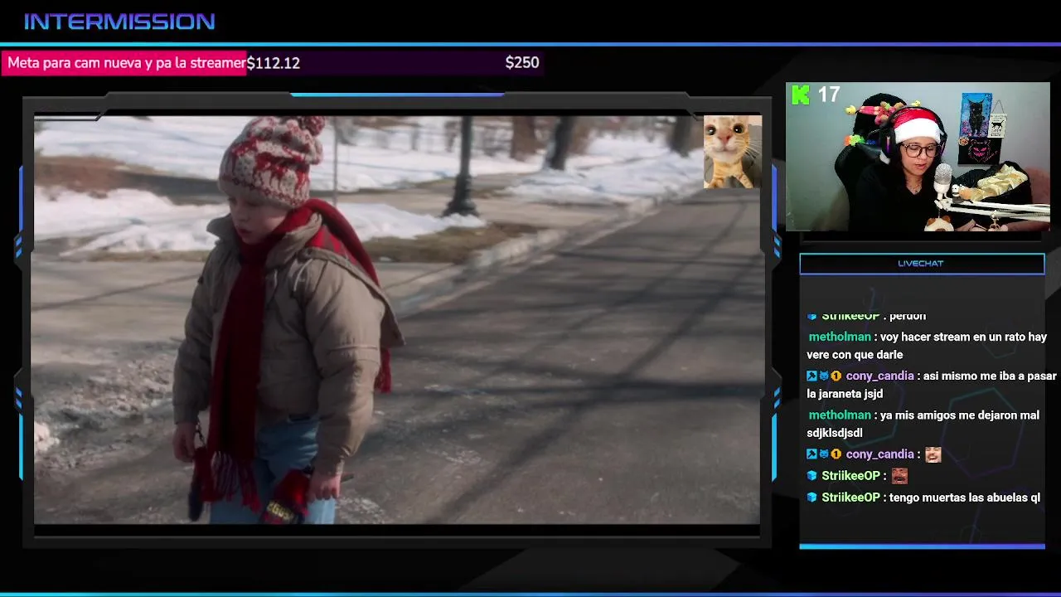This screenshot has height=597, width=1061.
Task: Click the INTERMISSION title
Action: (x=119, y=22)
